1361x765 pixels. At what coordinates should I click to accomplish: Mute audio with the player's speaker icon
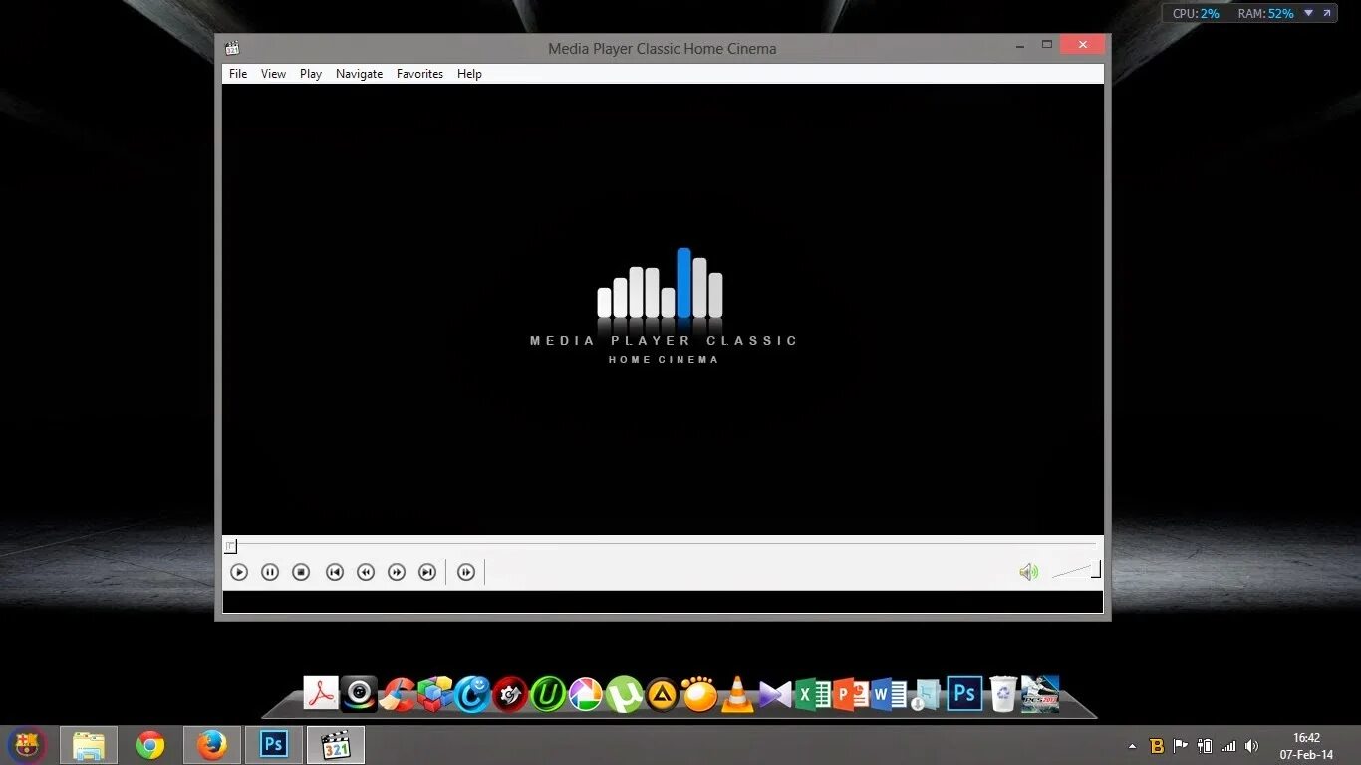click(x=1029, y=572)
